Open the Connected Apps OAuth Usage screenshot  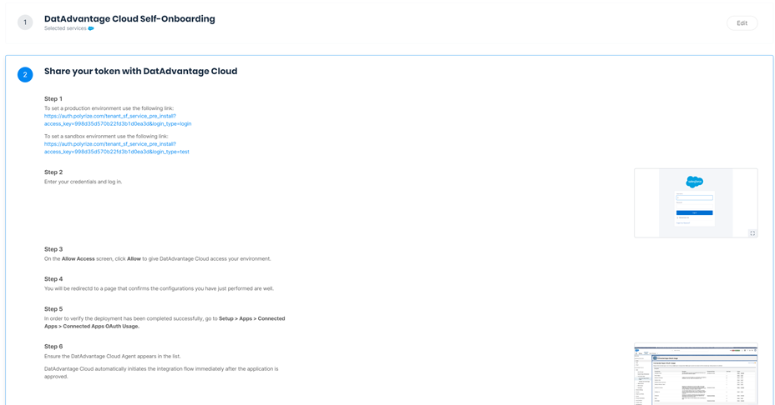pyautogui.click(x=695, y=375)
